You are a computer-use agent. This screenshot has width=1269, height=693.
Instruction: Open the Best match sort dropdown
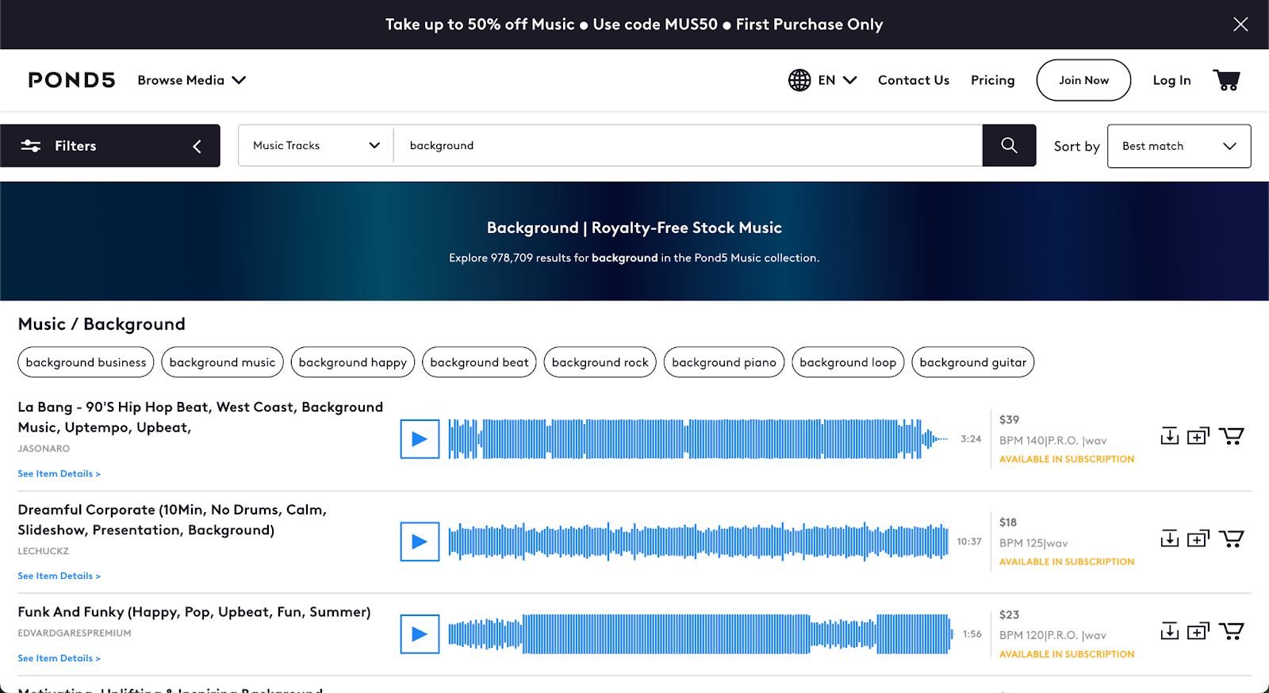pos(1179,146)
